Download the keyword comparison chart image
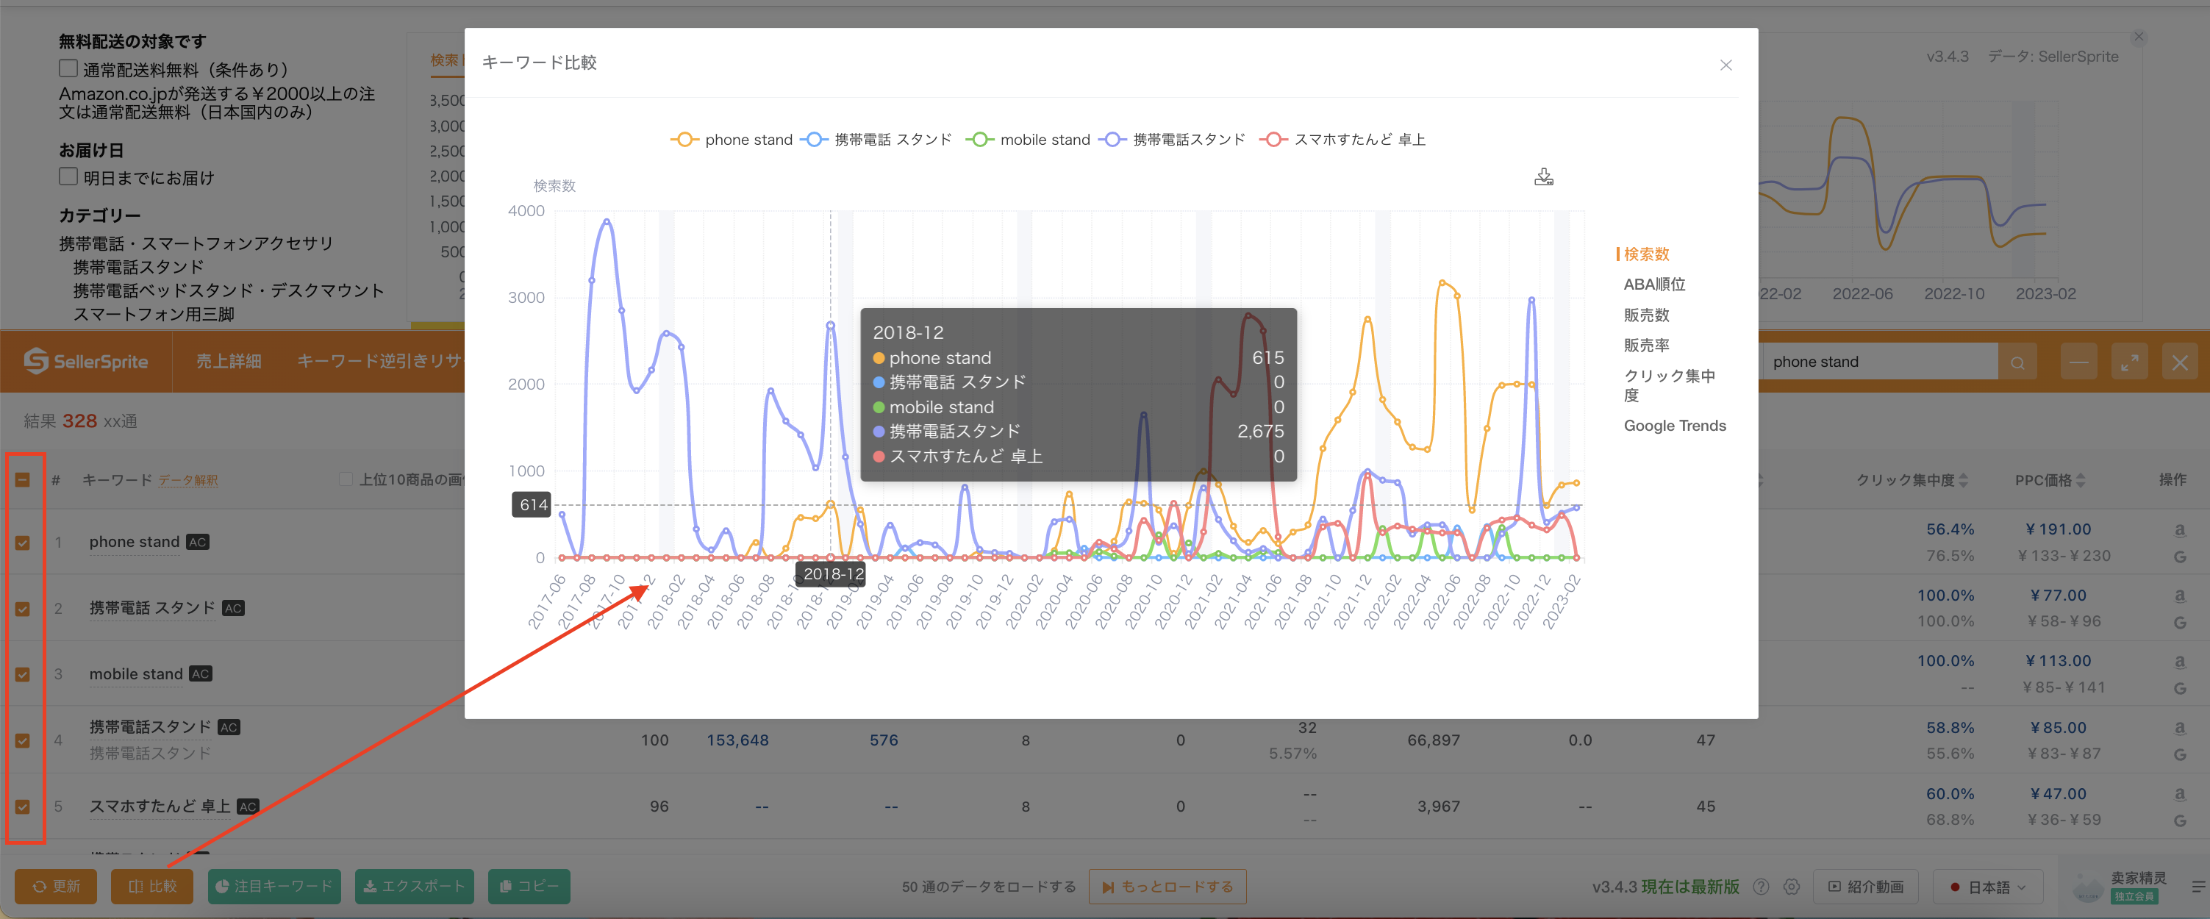 tap(1543, 176)
